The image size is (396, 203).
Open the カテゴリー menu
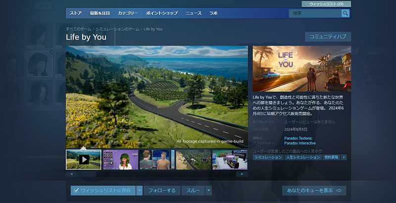point(128,13)
